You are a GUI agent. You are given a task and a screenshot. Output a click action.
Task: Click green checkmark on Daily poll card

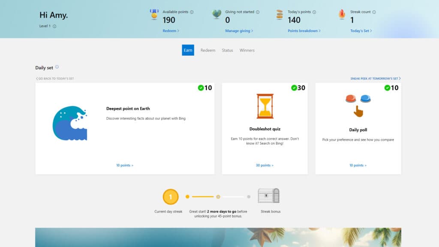pyautogui.click(x=387, y=88)
